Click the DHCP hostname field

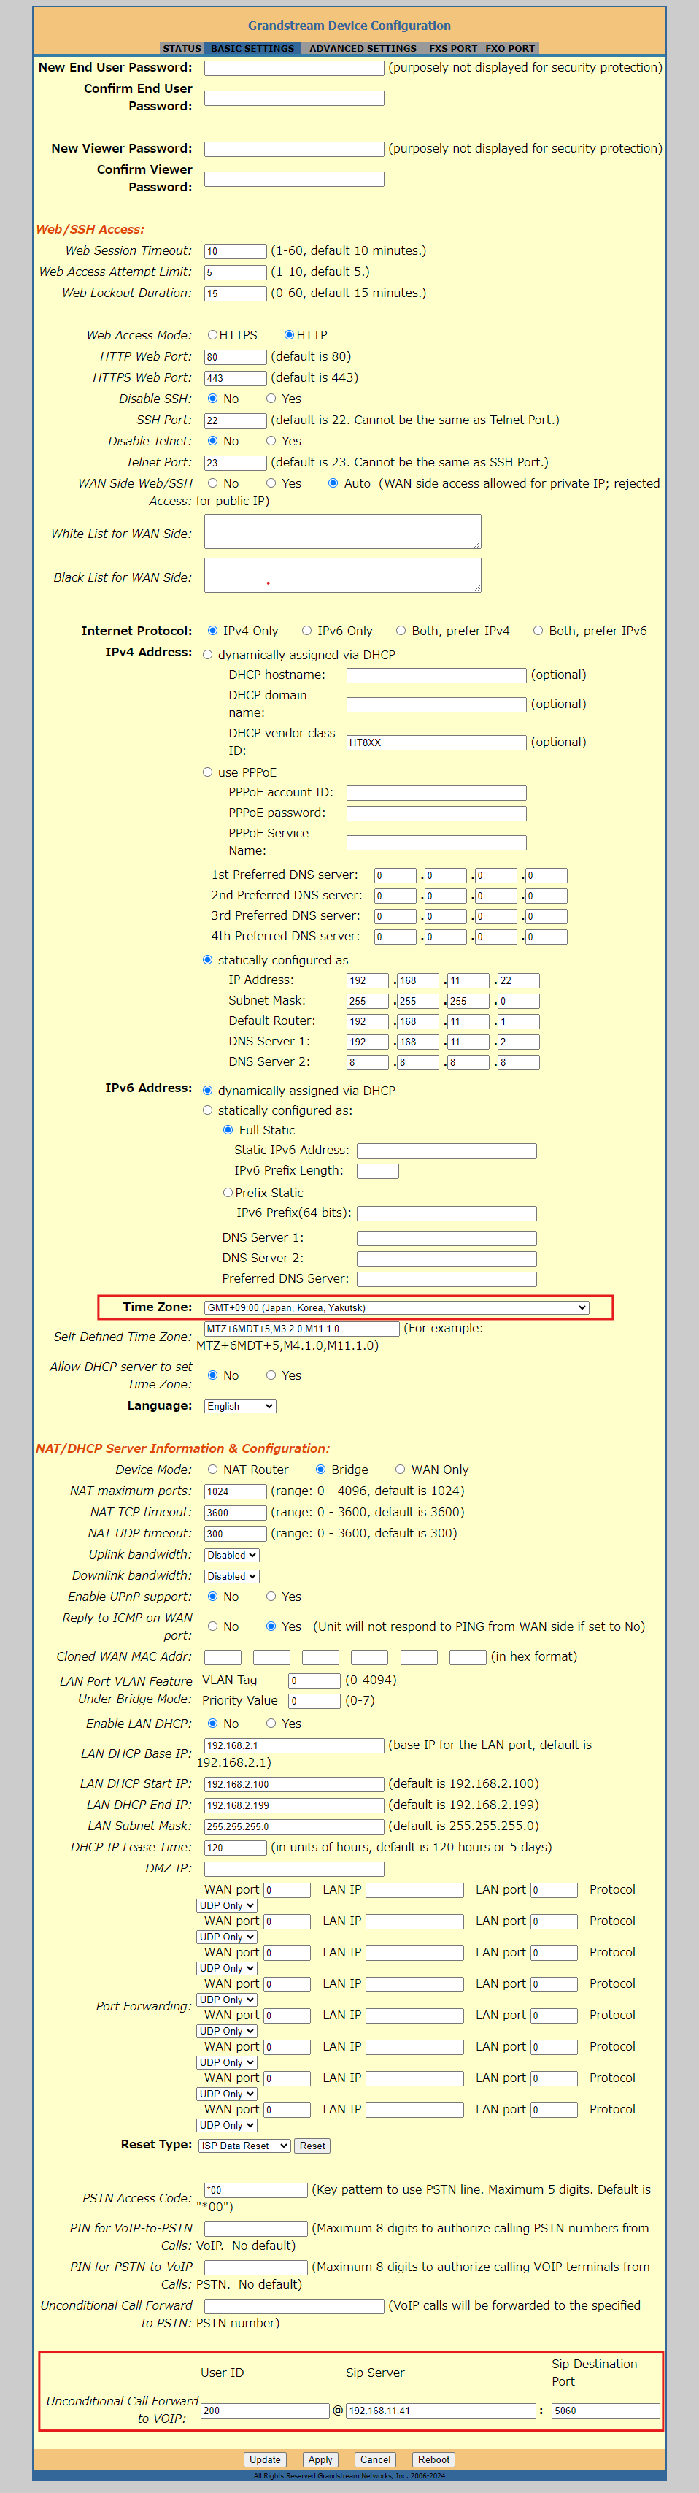(x=436, y=675)
